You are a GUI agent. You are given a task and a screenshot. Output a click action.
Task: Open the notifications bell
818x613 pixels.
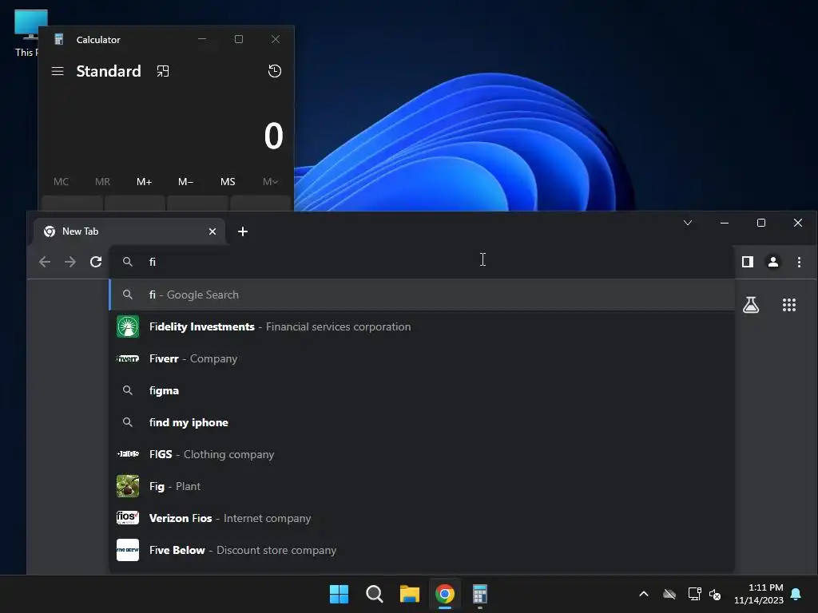click(x=796, y=594)
